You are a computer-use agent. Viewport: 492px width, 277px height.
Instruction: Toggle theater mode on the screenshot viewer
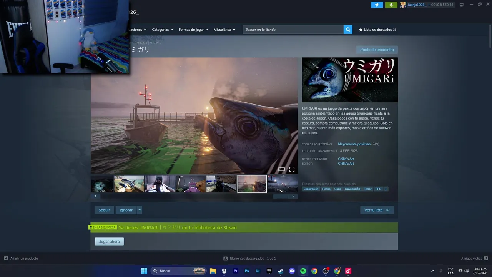(x=281, y=169)
